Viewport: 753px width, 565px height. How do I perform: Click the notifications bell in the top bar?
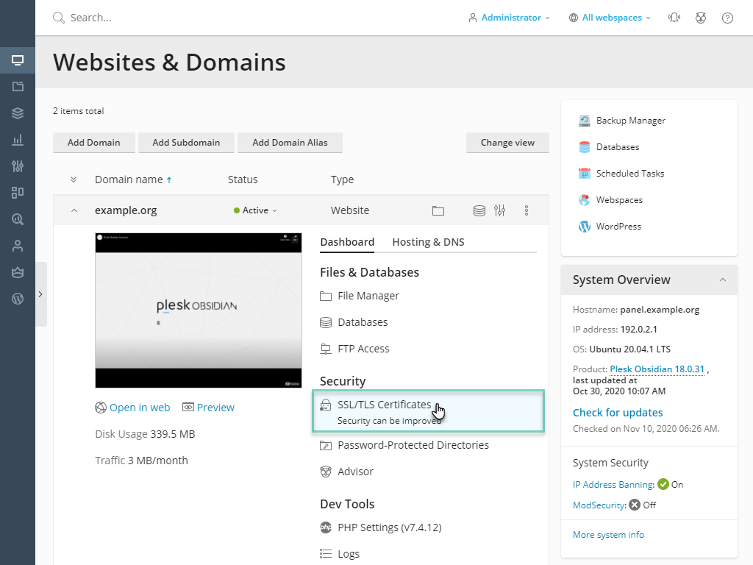coord(674,17)
